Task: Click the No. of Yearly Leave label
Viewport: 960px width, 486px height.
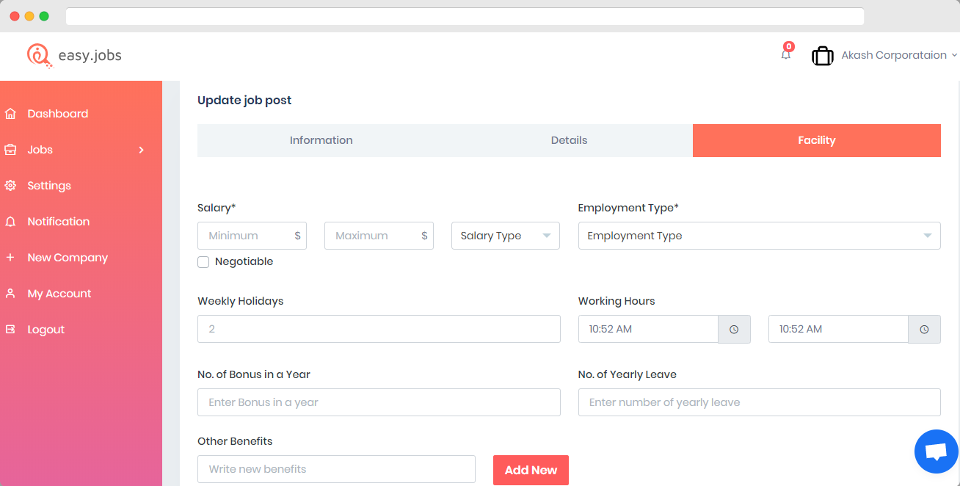Action: (628, 374)
